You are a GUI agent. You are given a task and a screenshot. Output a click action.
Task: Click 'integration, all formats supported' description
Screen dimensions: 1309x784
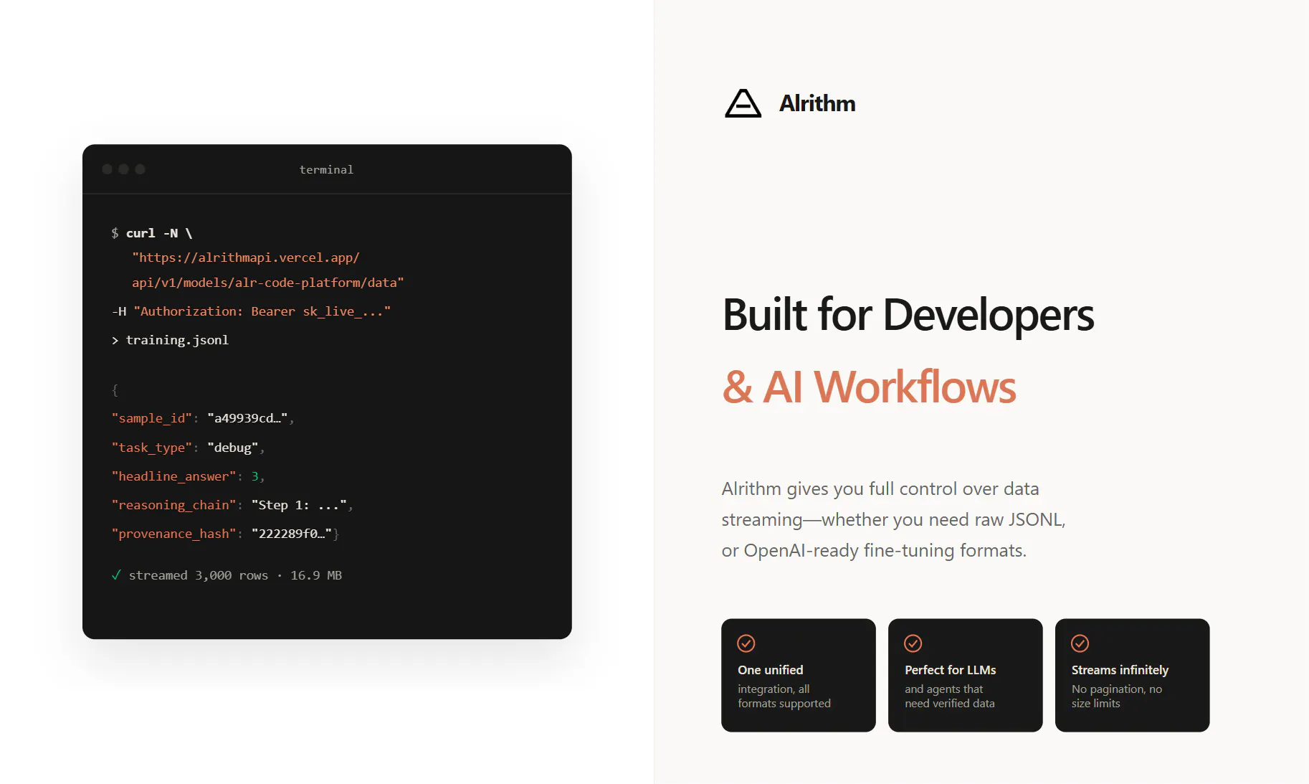(x=784, y=696)
